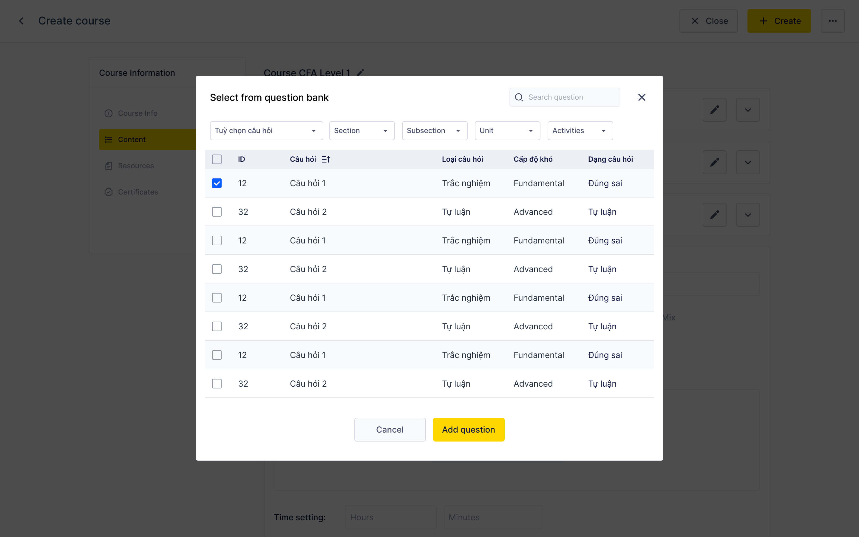859x537 pixels.
Task: Open the Resources menu item
Action: (x=147, y=166)
